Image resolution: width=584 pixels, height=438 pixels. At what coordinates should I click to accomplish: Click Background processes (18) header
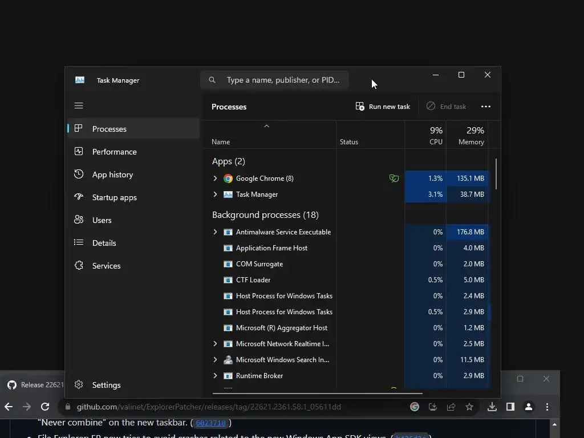(x=265, y=215)
